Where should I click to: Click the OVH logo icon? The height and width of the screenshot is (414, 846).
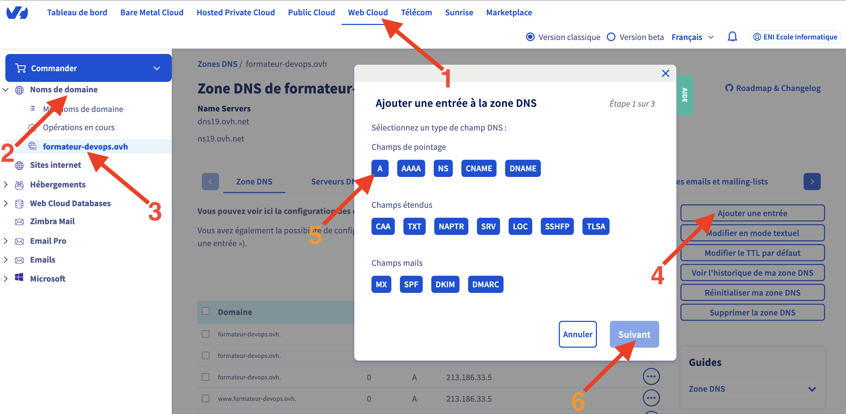(17, 13)
